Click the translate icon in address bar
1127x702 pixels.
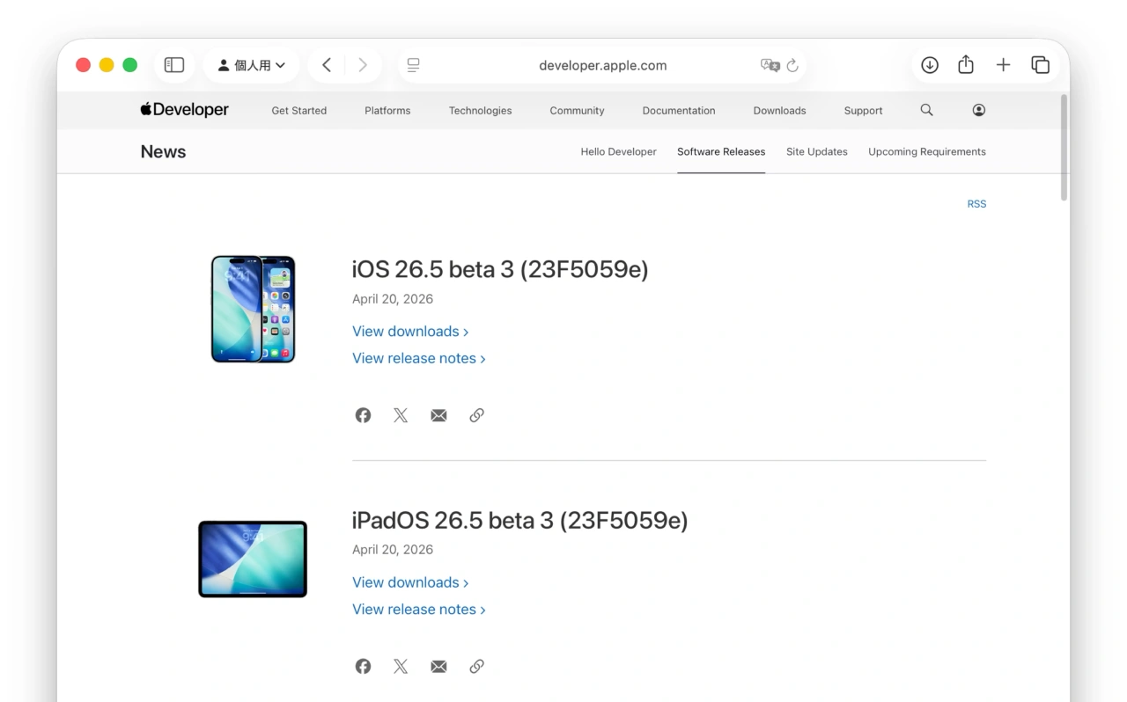pyautogui.click(x=770, y=65)
